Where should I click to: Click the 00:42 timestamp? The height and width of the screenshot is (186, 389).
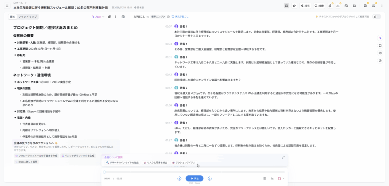click(168, 74)
